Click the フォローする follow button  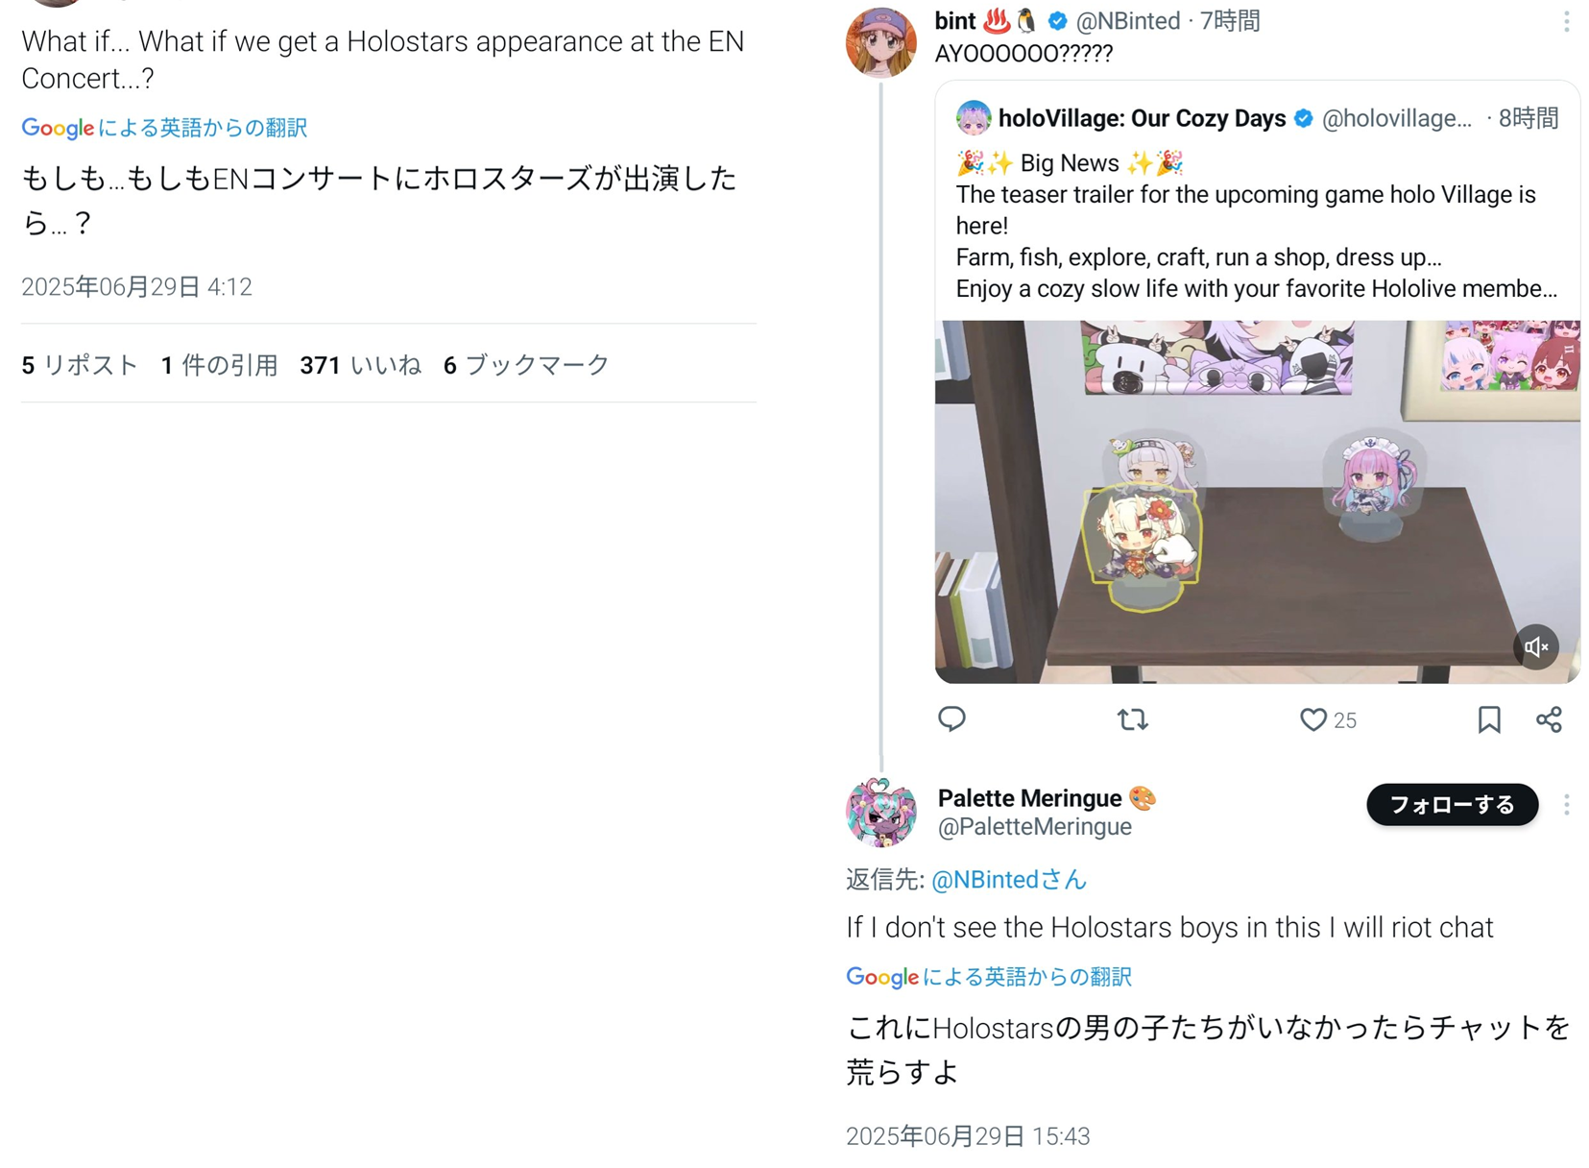click(1452, 805)
